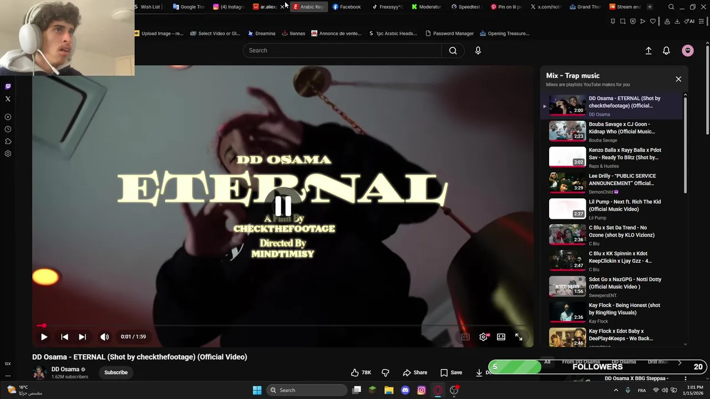Image resolution: width=710 pixels, height=399 pixels.
Task: Start voice search with the microphone
Action: coord(478,50)
